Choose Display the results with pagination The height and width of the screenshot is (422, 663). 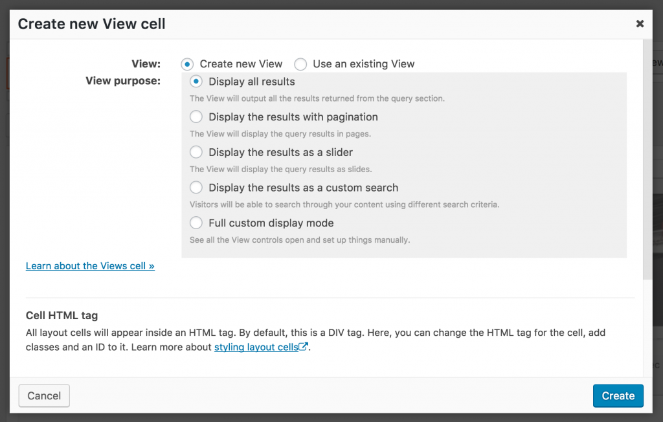tap(196, 117)
